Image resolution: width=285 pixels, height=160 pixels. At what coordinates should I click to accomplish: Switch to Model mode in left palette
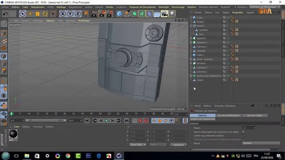click(x=4, y=33)
